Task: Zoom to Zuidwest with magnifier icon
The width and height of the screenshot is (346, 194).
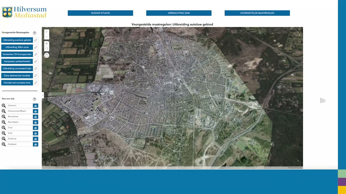Action: point(4,144)
